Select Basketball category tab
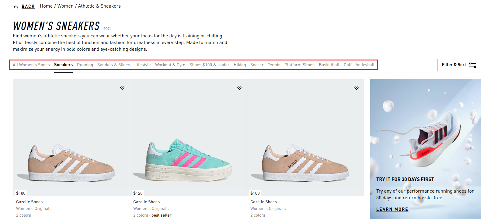Viewport: 494px width, 223px height. 329,65
